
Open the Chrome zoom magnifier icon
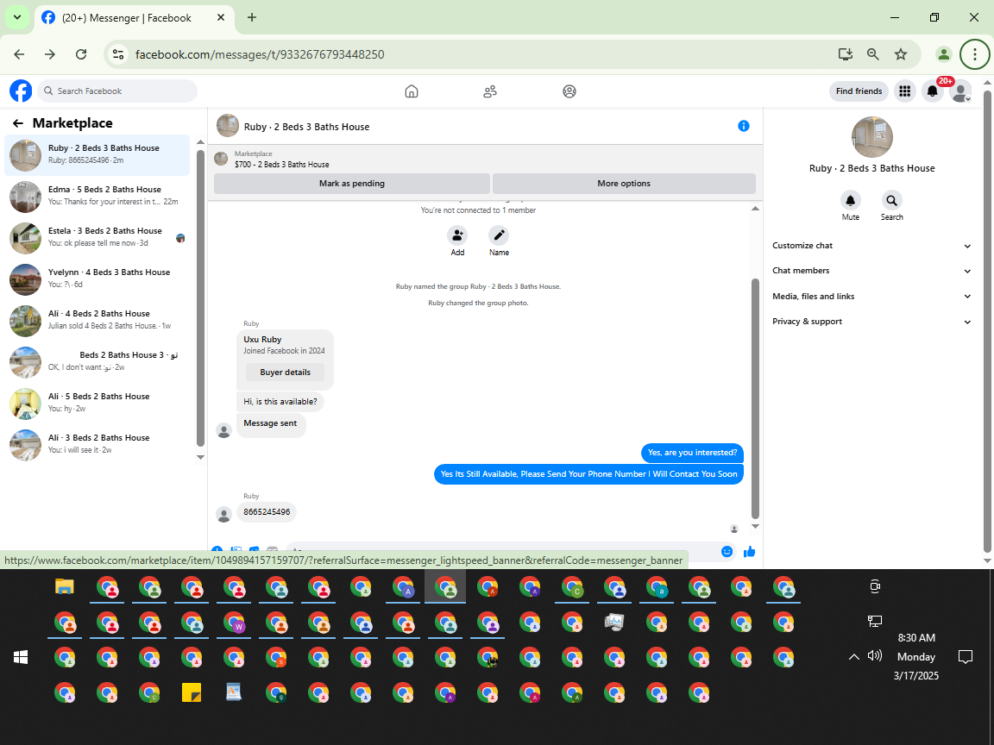point(873,54)
